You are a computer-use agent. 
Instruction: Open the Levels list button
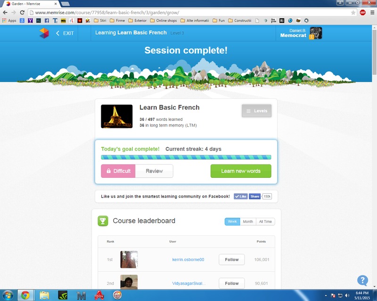256,111
